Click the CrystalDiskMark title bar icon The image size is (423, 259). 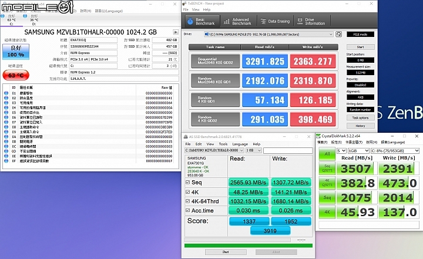318,136
